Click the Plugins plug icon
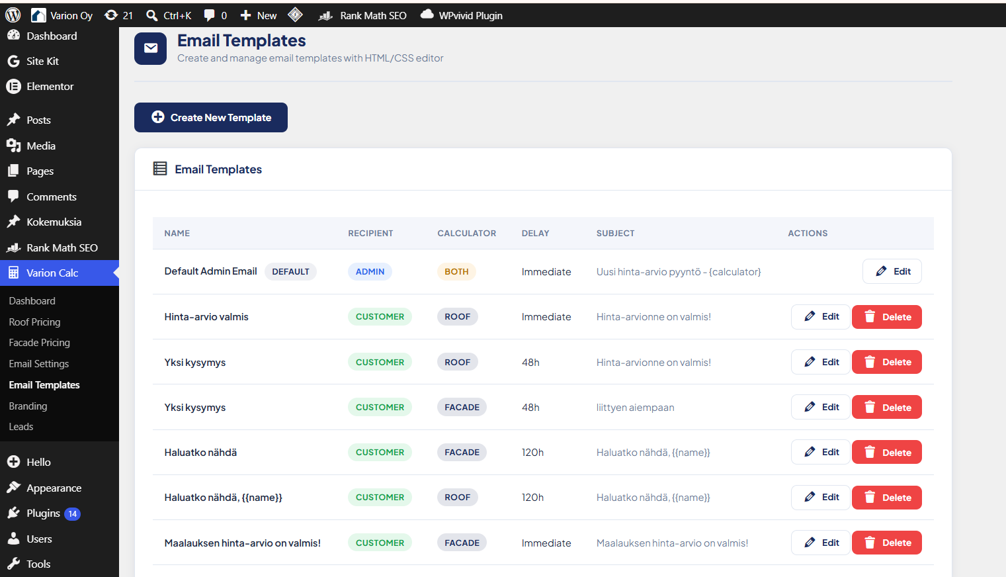 click(x=13, y=513)
